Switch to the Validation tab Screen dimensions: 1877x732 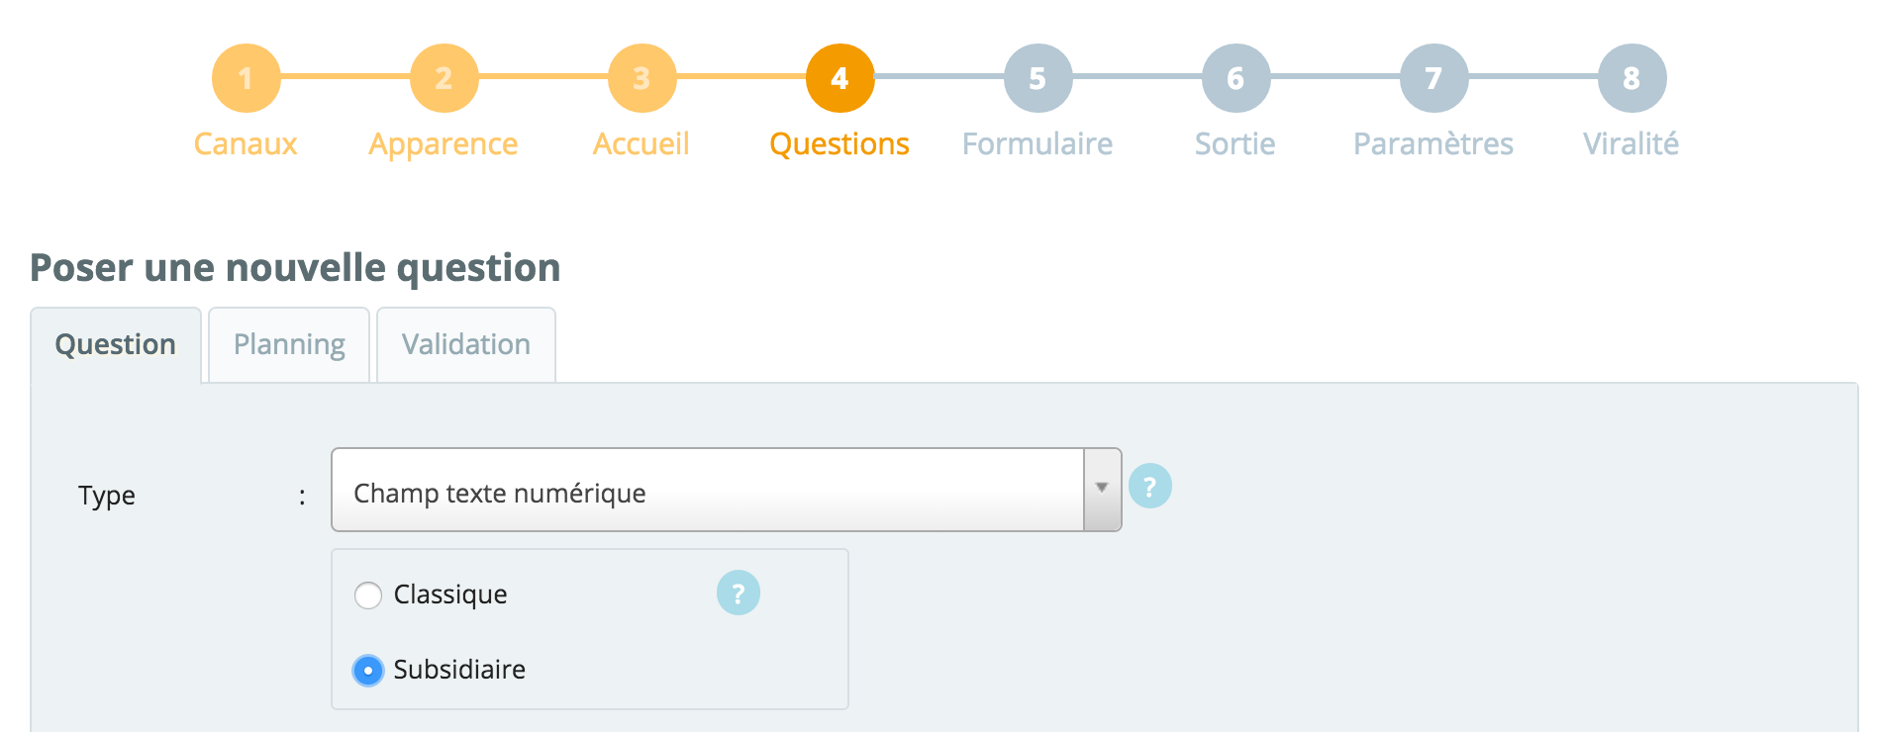point(466,344)
